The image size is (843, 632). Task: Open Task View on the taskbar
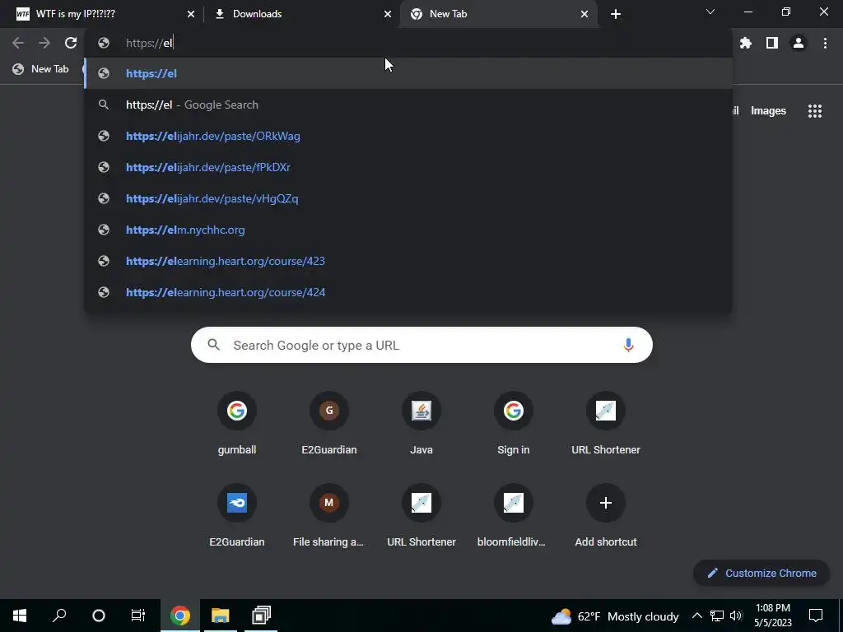pyautogui.click(x=138, y=616)
